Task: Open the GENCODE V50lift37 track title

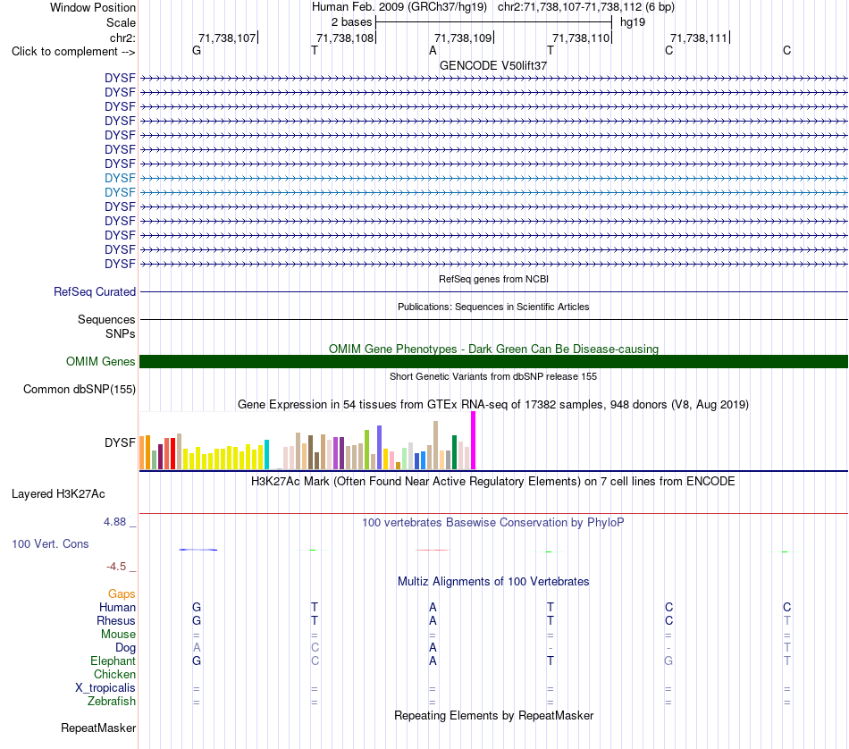Action: tap(493, 65)
